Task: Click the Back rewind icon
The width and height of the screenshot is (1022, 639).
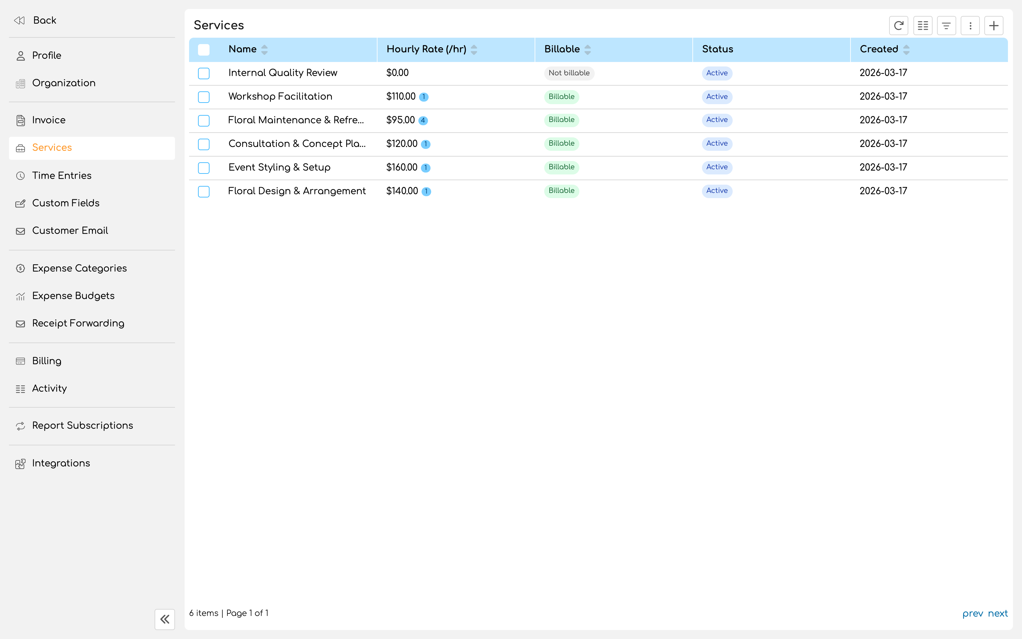Action: click(x=19, y=20)
